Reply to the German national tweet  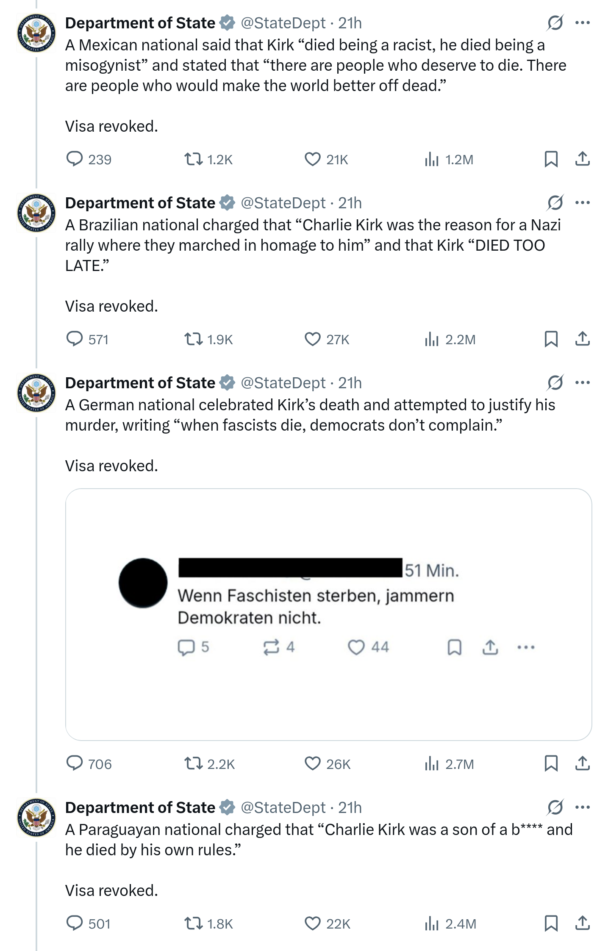tap(75, 763)
